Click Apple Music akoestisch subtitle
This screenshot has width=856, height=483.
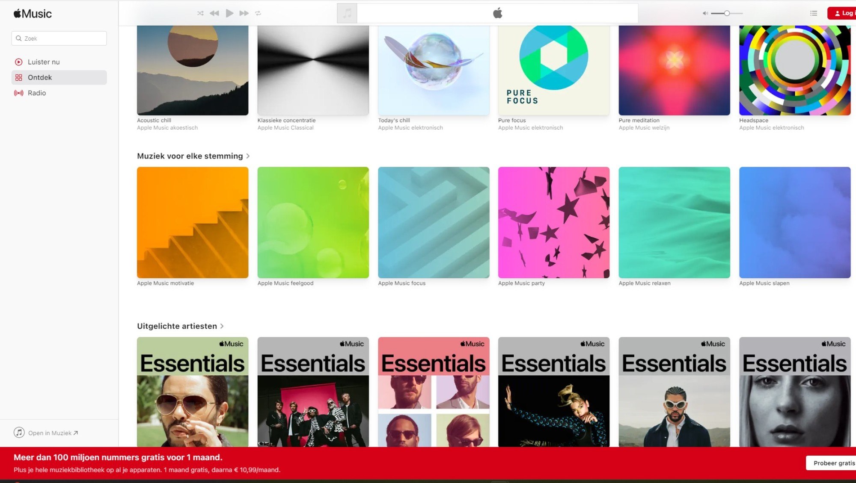click(x=167, y=128)
